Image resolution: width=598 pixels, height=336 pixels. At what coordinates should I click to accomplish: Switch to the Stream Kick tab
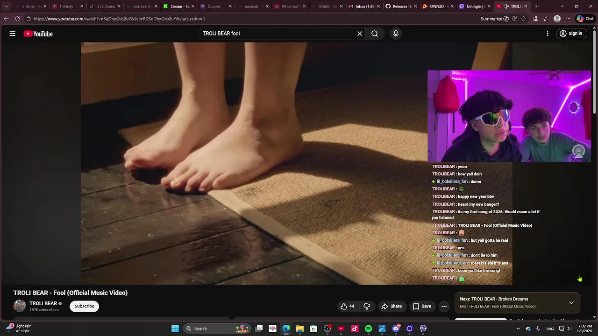(x=179, y=7)
